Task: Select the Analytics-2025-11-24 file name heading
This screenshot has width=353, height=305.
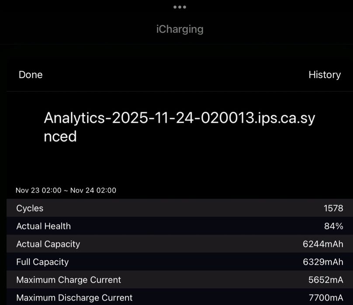Action: point(179,127)
